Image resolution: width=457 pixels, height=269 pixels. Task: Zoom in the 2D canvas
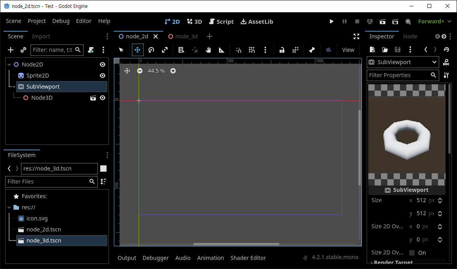tap(173, 71)
